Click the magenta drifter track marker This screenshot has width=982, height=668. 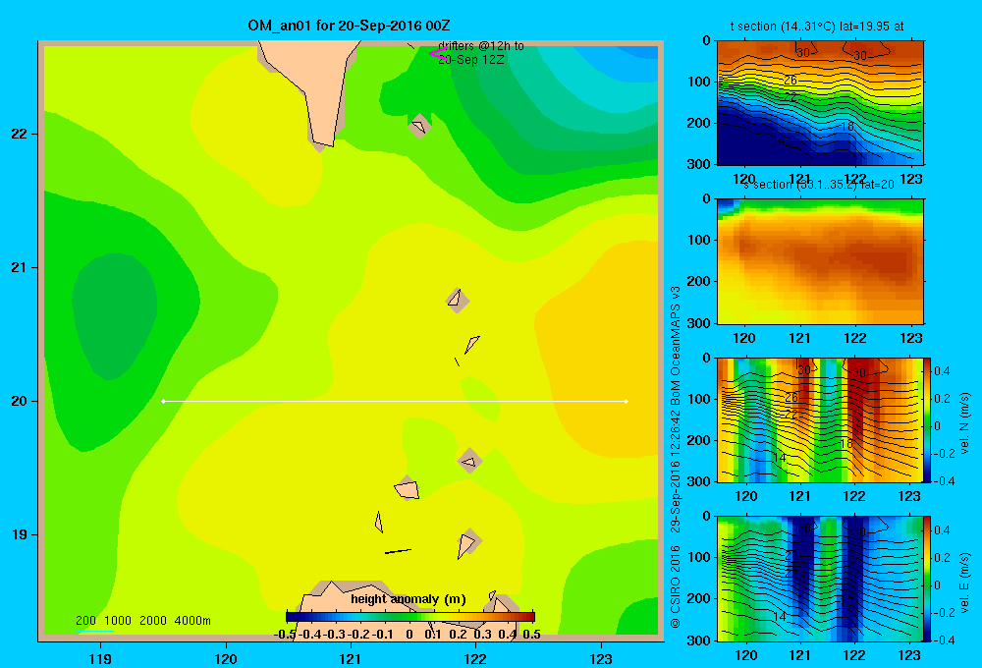(437, 54)
